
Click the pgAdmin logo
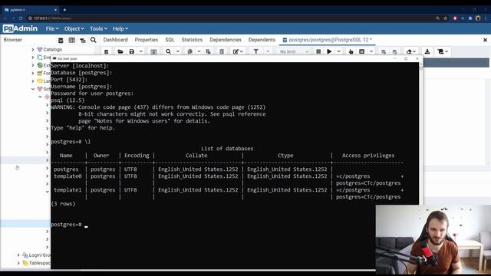click(x=20, y=28)
